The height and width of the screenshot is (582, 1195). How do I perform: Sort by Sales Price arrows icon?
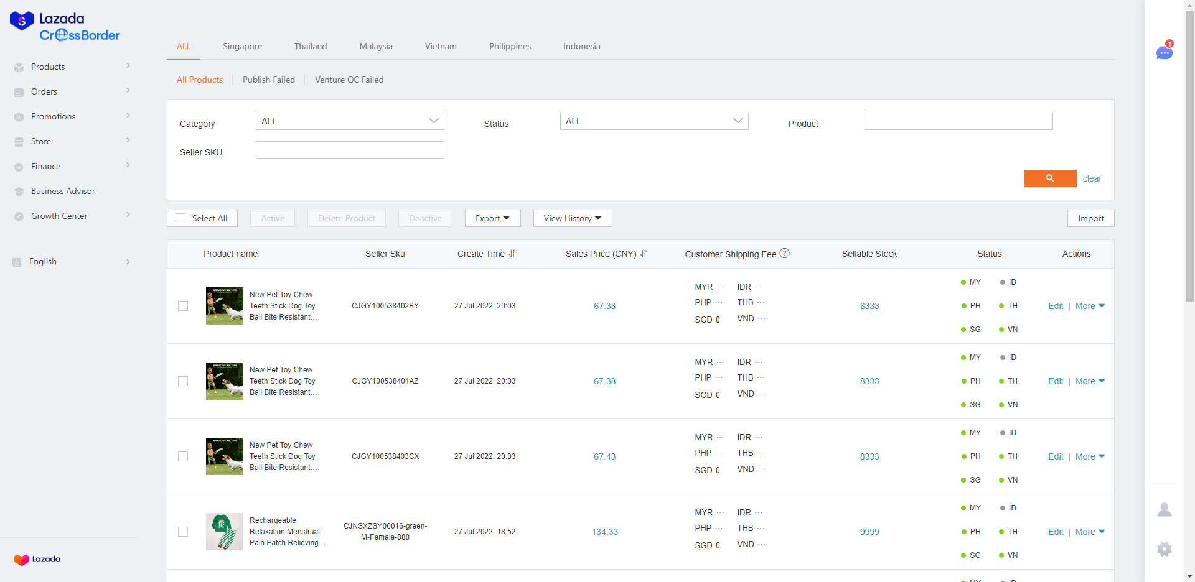[644, 254]
